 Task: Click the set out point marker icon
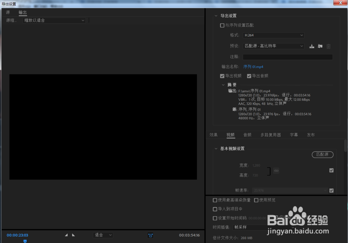(73, 235)
